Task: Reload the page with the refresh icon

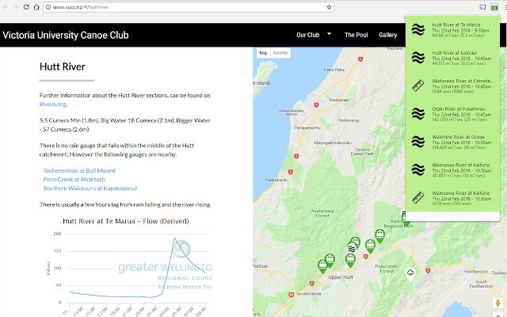Action: point(26,7)
